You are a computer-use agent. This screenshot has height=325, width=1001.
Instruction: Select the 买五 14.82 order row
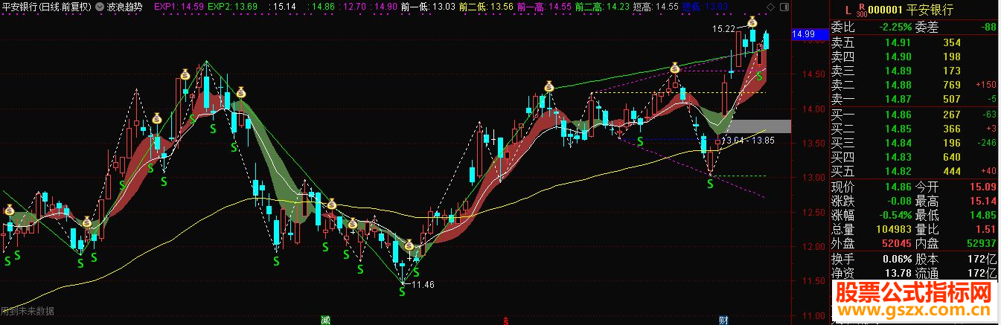pyautogui.click(x=914, y=170)
